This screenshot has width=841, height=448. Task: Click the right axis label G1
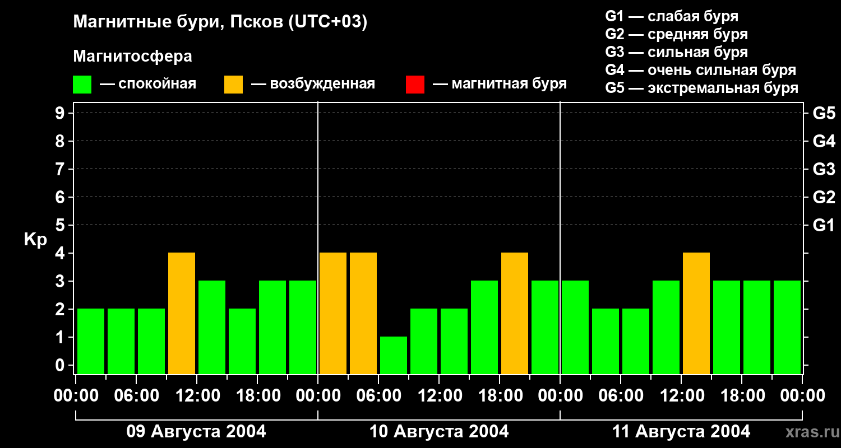point(824,225)
